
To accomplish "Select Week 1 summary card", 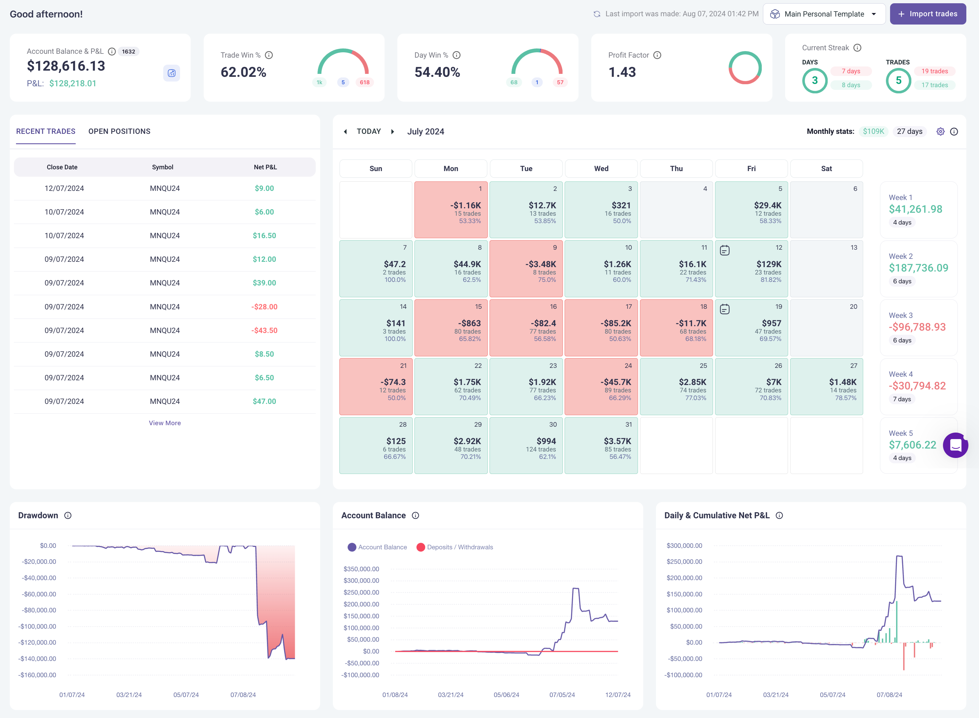I will click(x=919, y=210).
